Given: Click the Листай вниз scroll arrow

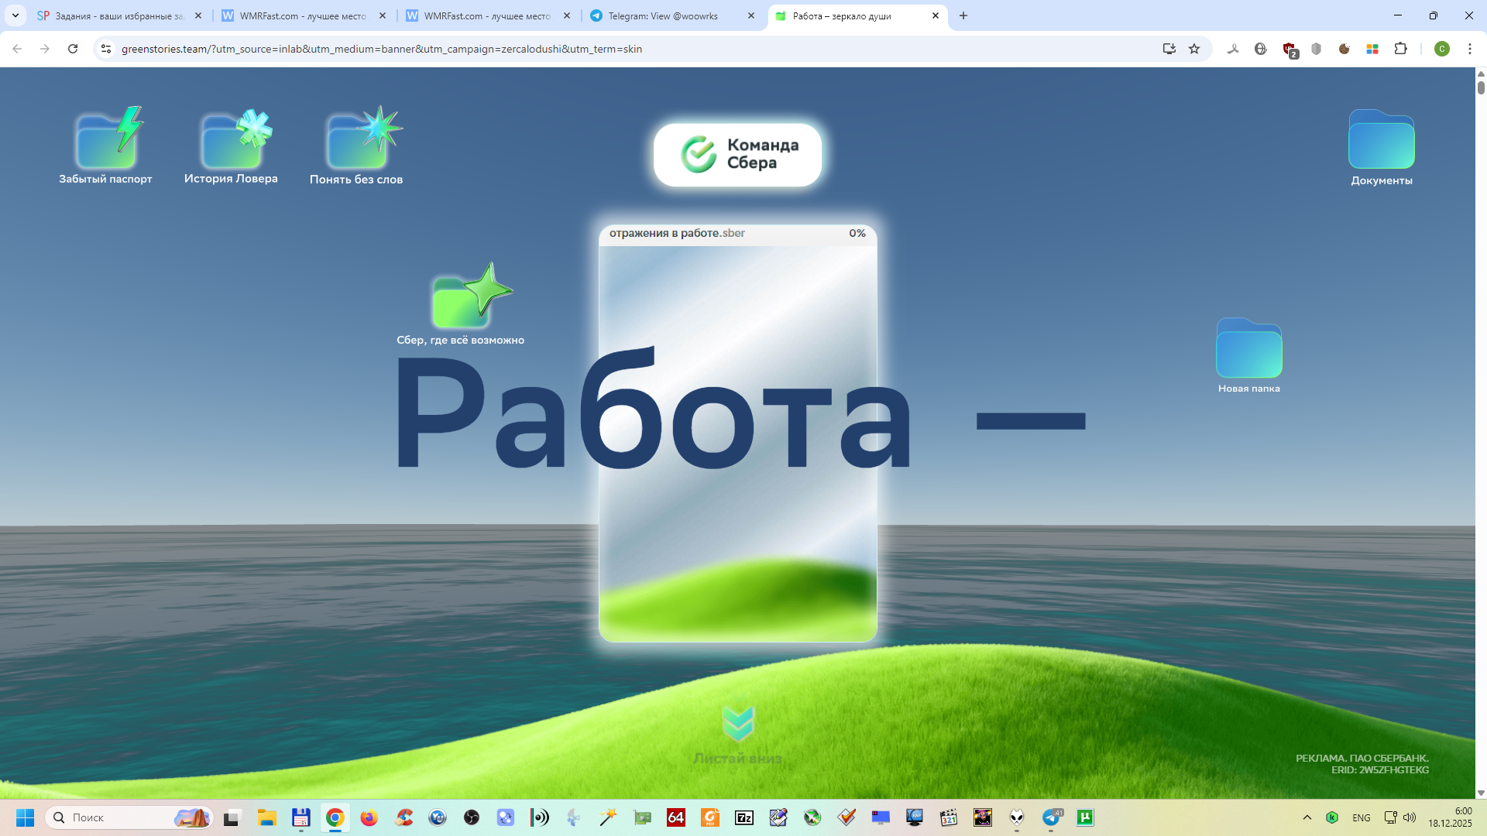Looking at the screenshot, I should click(737, 725).
